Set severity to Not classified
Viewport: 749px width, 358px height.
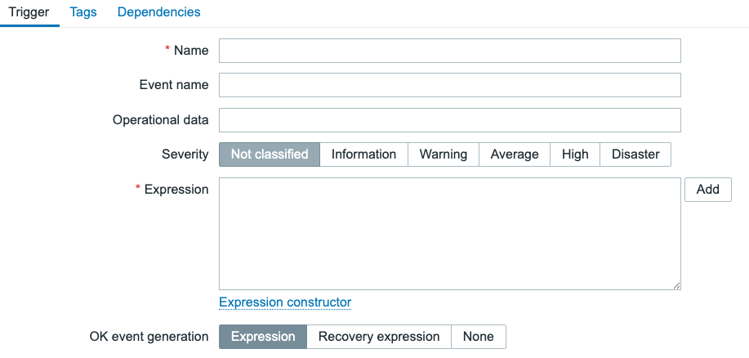tap(270, 154)
